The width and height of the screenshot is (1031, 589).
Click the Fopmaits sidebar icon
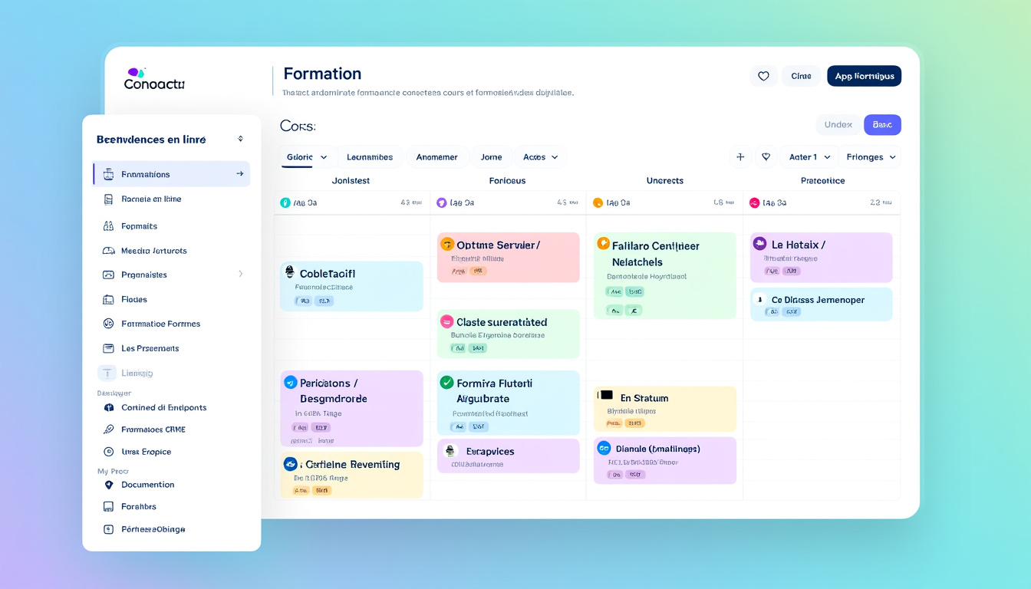click(107, 226)
